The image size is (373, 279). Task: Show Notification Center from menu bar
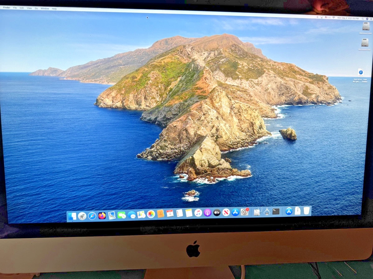click(371, 19)
